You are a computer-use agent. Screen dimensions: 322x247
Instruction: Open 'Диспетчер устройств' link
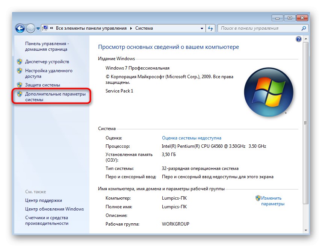[x=47, y=62]
